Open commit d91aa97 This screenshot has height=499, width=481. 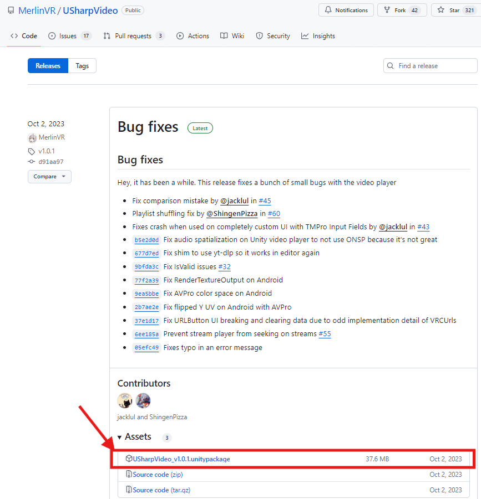click(x=51, y=162)
